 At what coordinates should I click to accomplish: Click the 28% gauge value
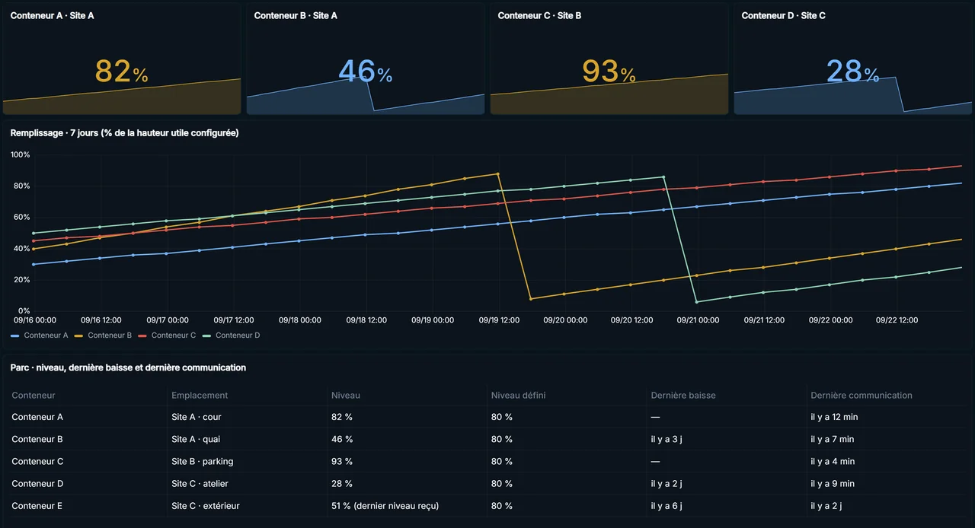point(853,72)
